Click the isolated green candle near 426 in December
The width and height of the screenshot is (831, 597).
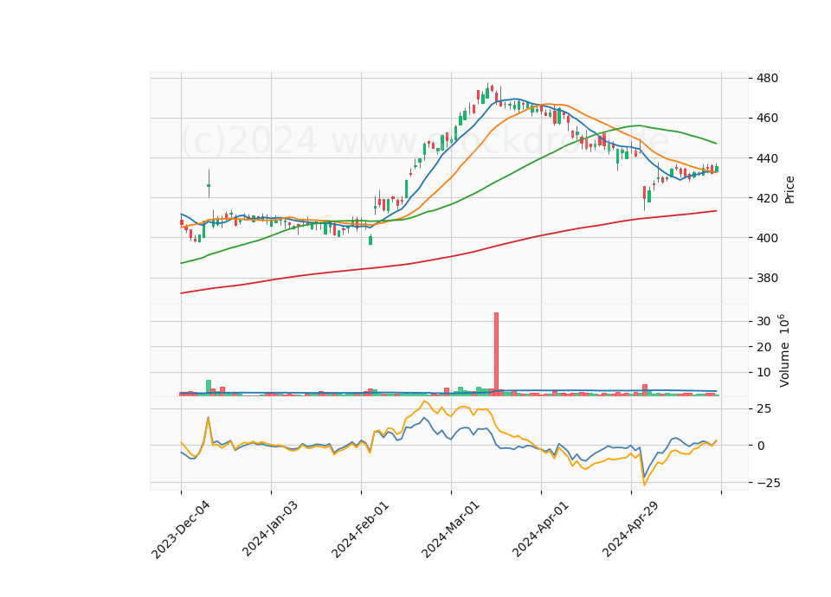tap(209, 185)
